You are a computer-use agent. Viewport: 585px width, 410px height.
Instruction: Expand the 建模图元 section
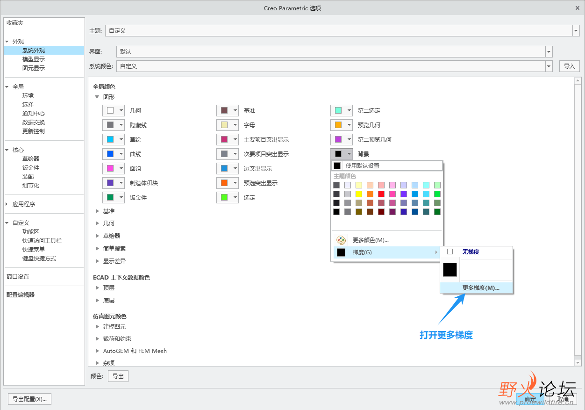pyautogui.click(x=97, y=326)
